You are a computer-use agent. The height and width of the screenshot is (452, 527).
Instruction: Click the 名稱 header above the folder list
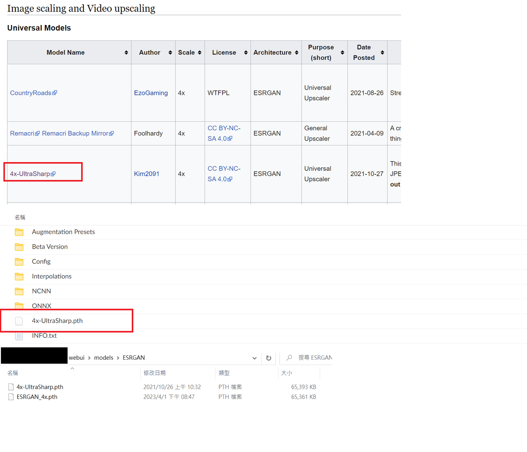20,217
